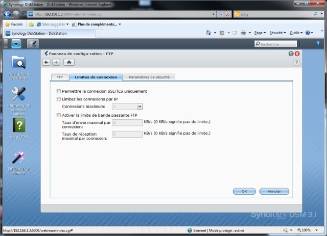This screenshot has height=236, width=327.
Task: Switch to the FTP tab
Action: point(60,77)
